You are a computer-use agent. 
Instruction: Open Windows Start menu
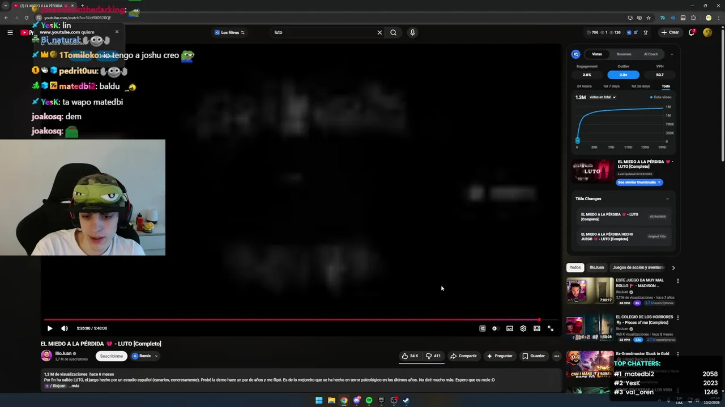tap(319, 400)
